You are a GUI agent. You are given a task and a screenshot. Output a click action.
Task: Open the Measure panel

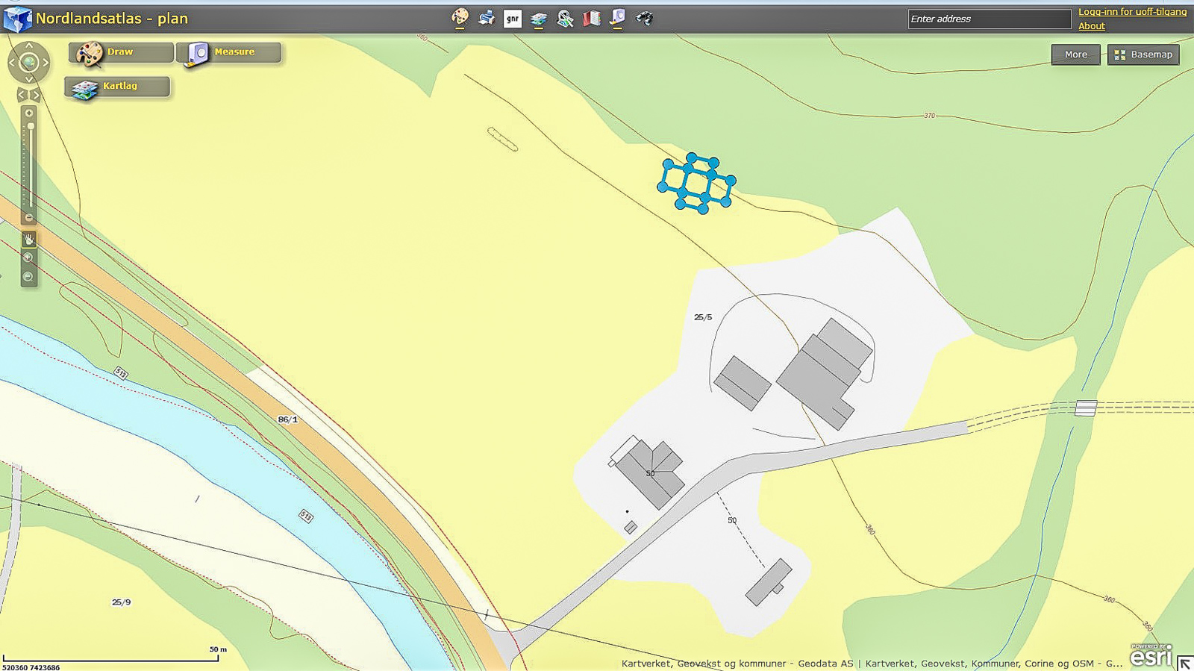(229, 52)
